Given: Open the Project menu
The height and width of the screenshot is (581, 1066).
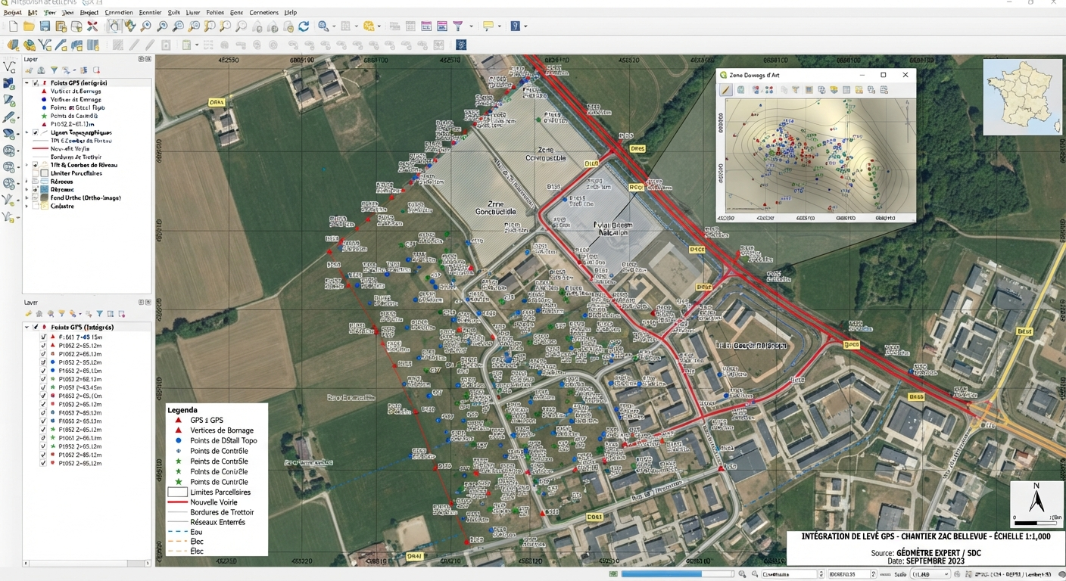Looking at the screenshot, I should [89, 13].
